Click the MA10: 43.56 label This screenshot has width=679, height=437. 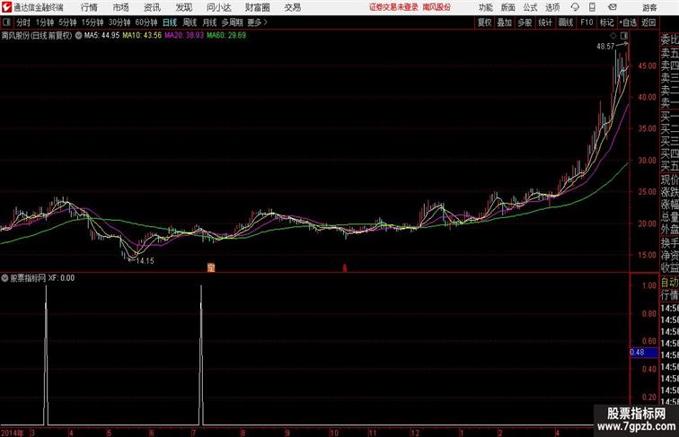142,36
